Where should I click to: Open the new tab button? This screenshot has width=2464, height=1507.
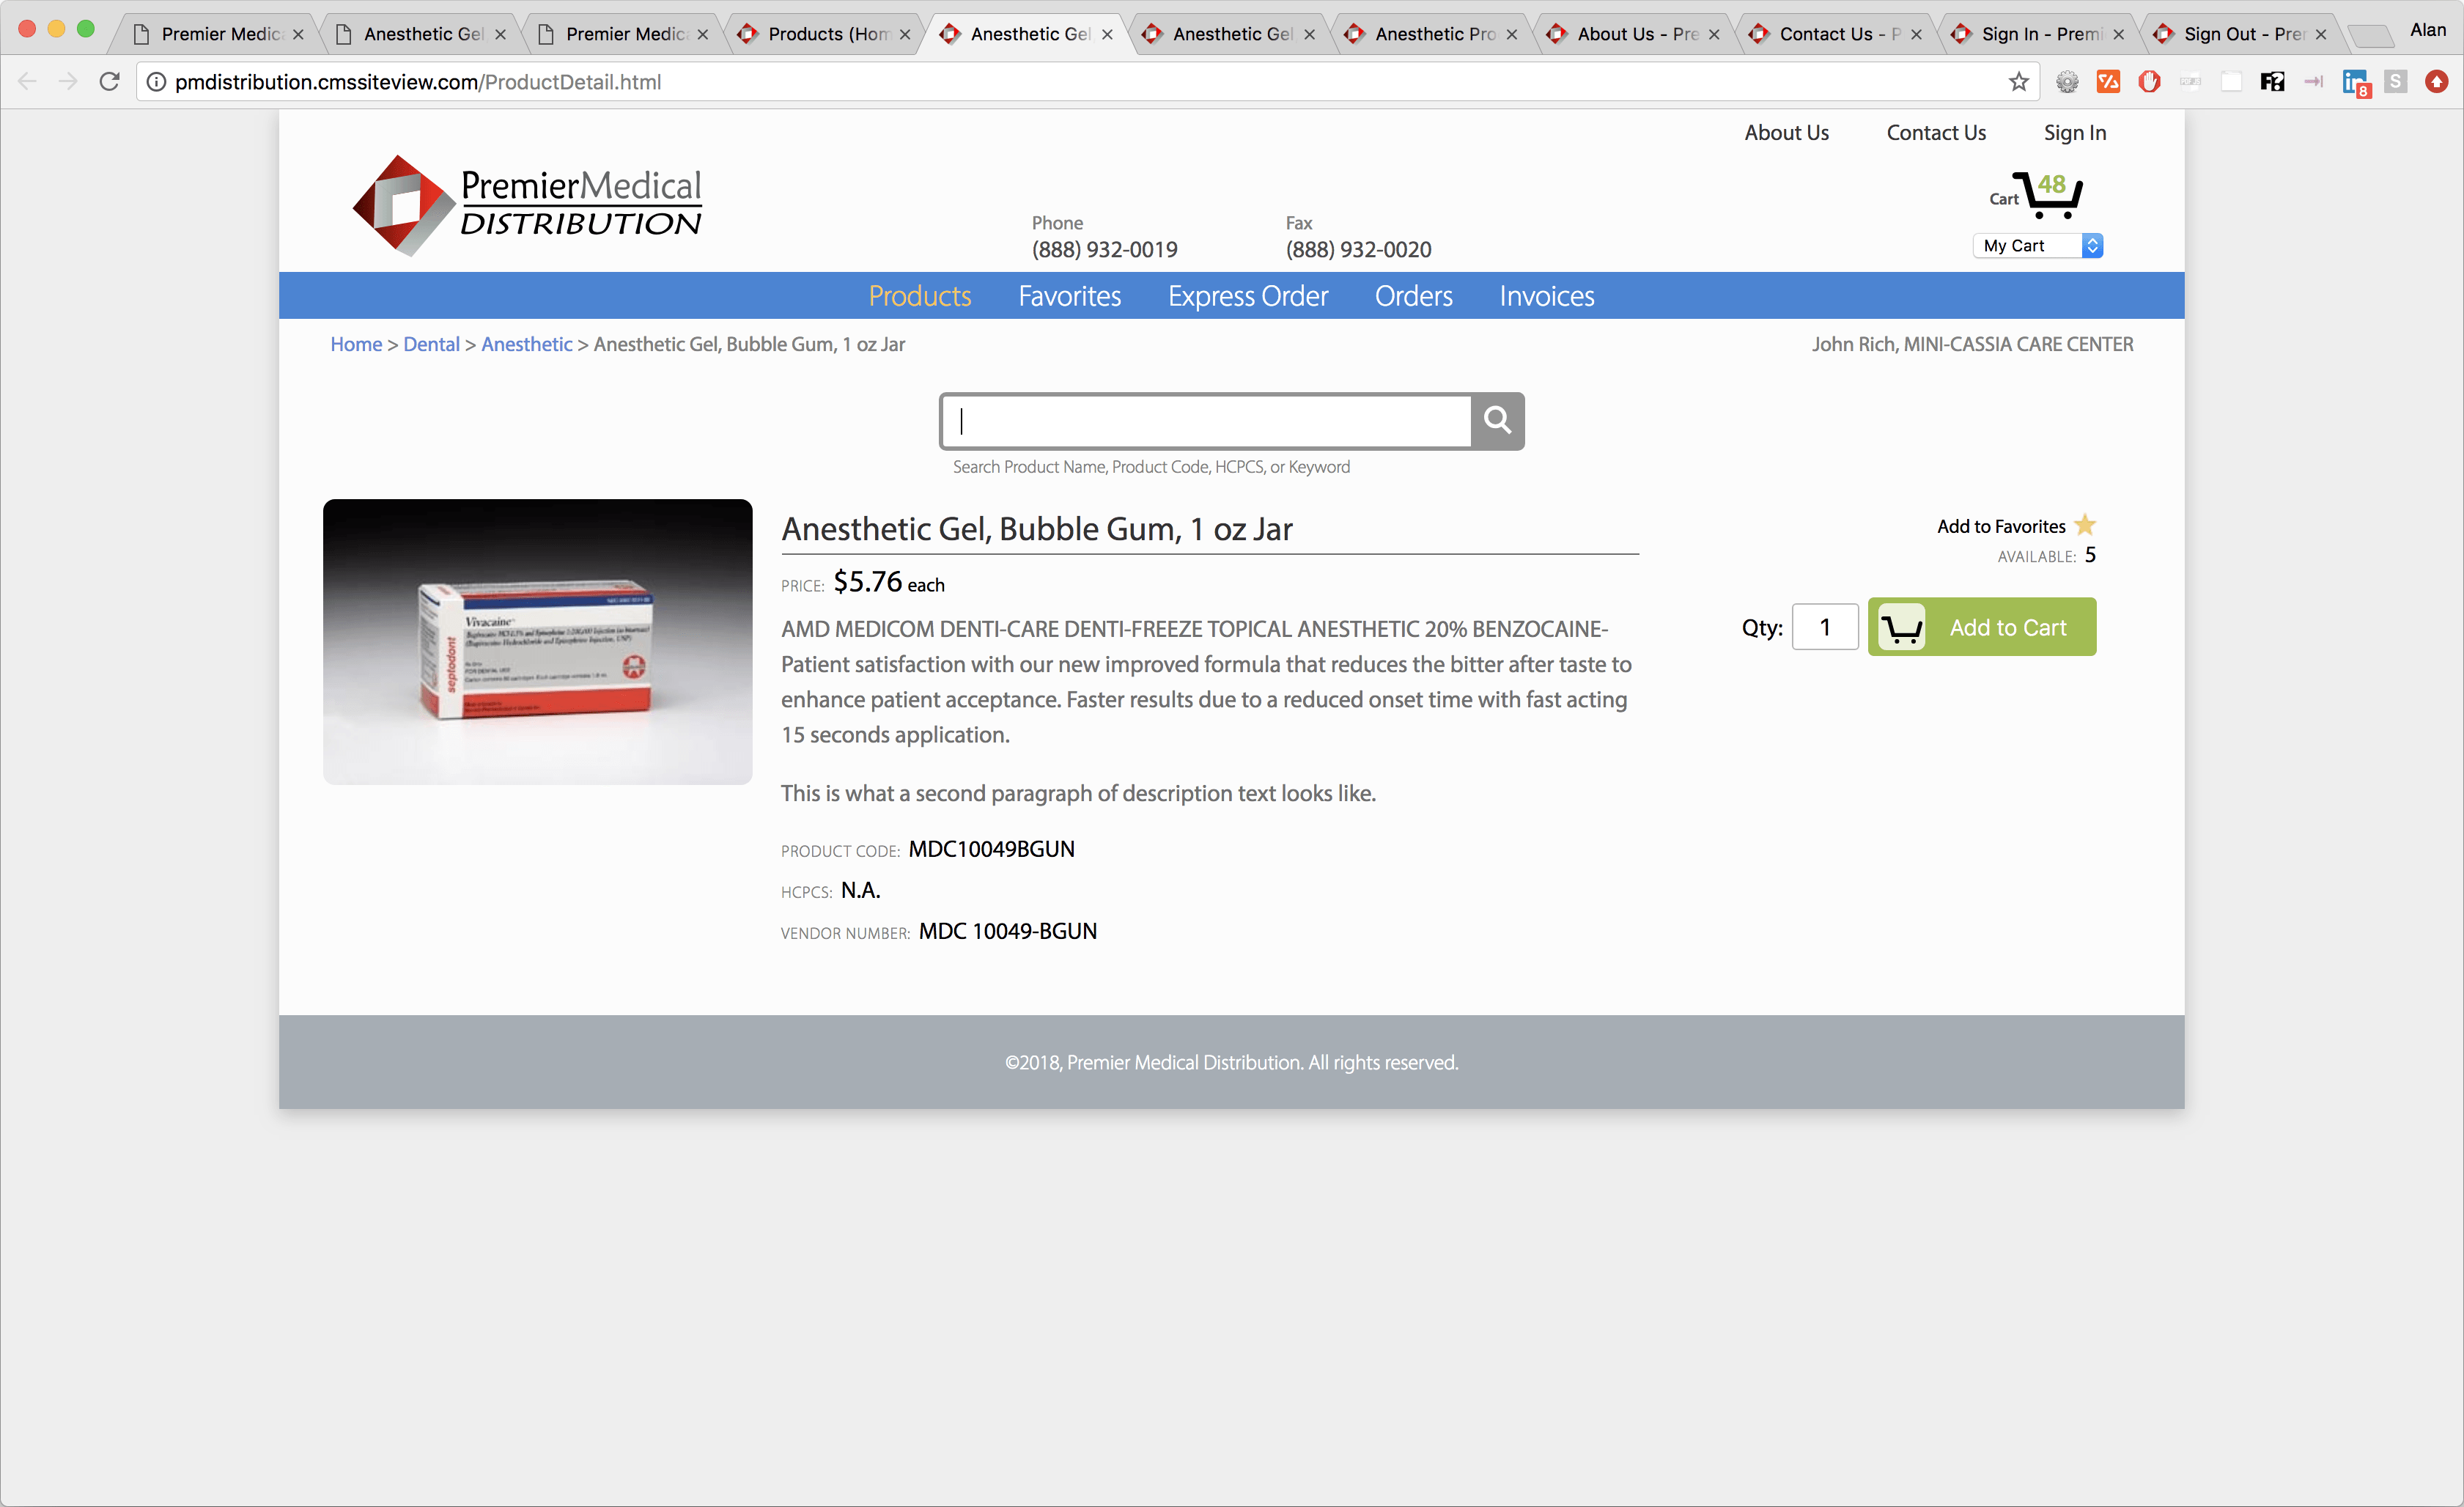[2370, 36]
